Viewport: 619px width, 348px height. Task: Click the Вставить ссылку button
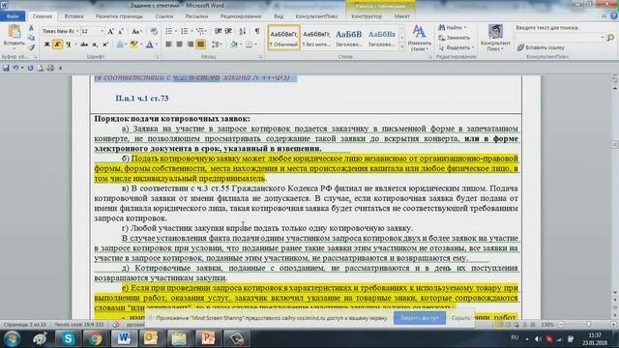pos(541,47)
